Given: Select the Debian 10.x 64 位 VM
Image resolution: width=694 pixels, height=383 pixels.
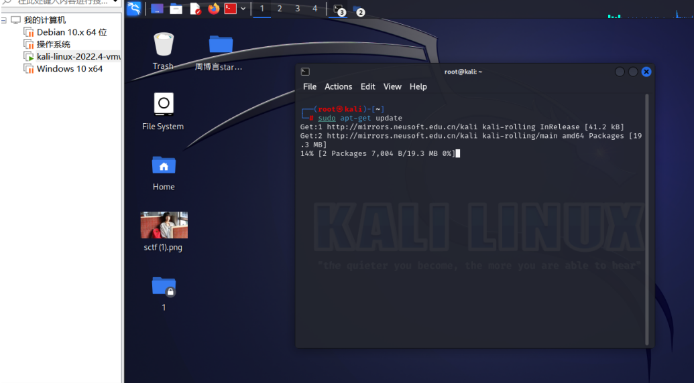Looking at the screenshot, I should [x=72, y=32].
